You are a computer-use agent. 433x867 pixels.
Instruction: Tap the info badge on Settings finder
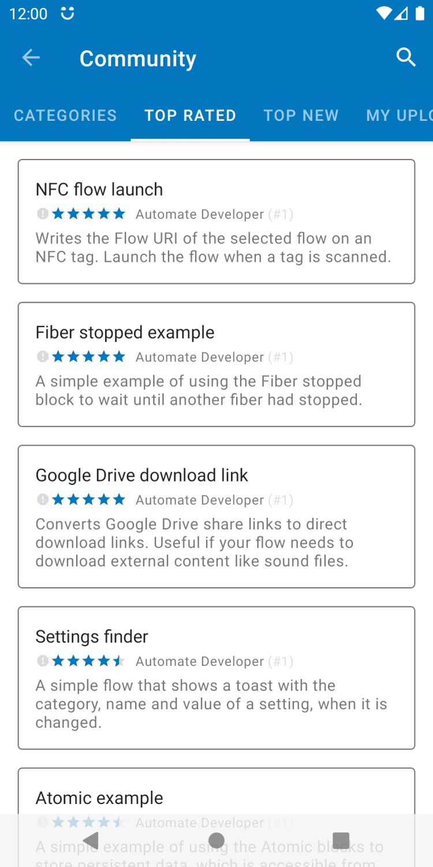pyautogui.click(x=42, y=661)
